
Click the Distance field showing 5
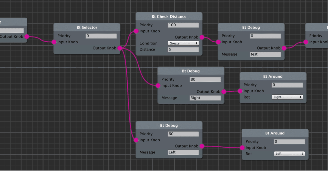183,50
